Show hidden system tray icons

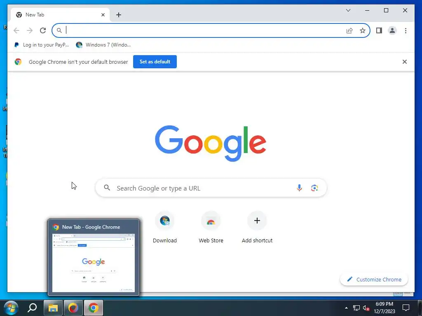[x=346, y=308]
